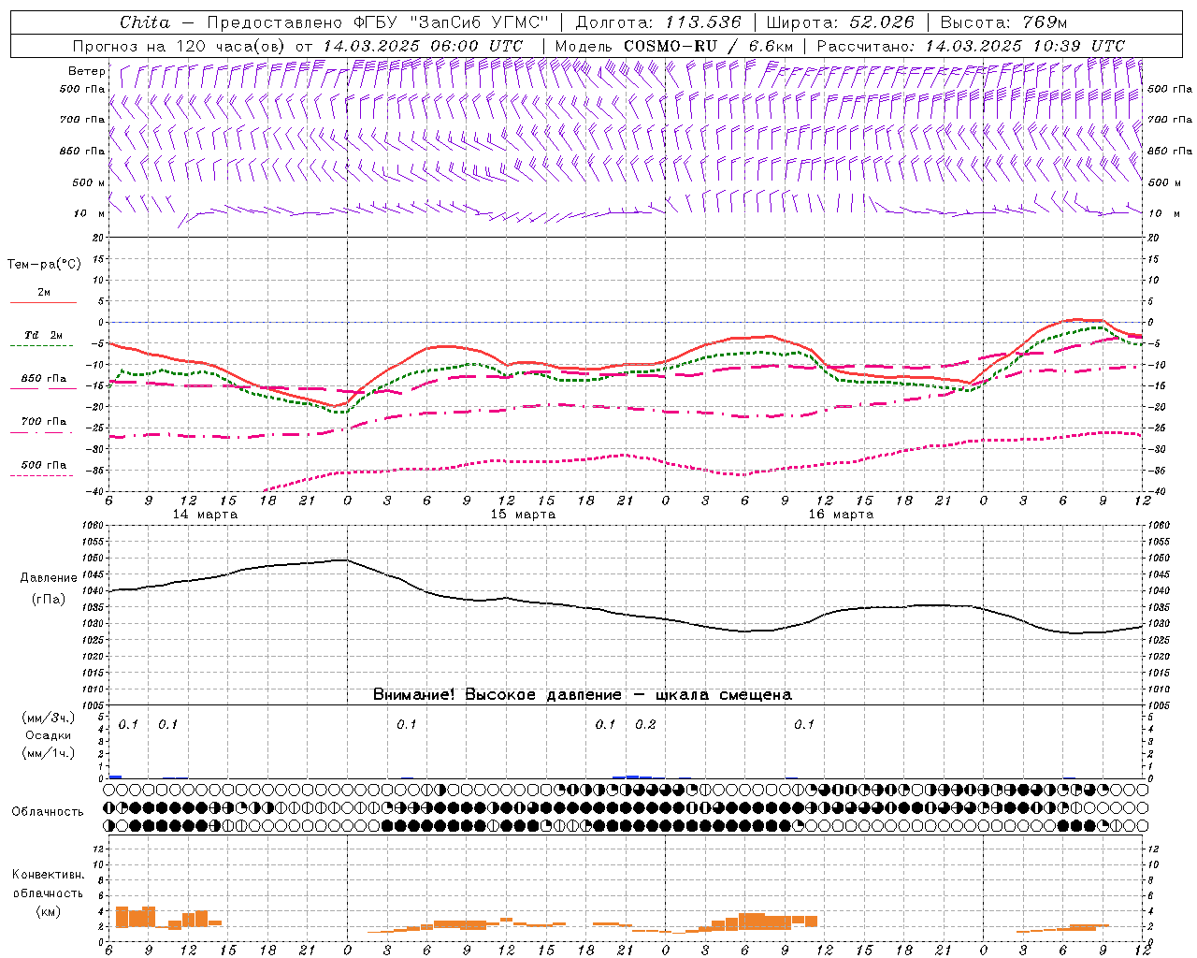Image resolution: width=1197 pixels, height=958 pixels.
Task: Click the "(мм/1ч.)" precipitation unit label
Action: tap(49, 753)
